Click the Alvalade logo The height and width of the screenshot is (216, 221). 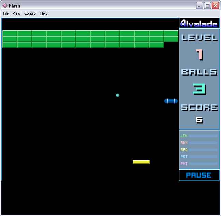click(199, 23)
